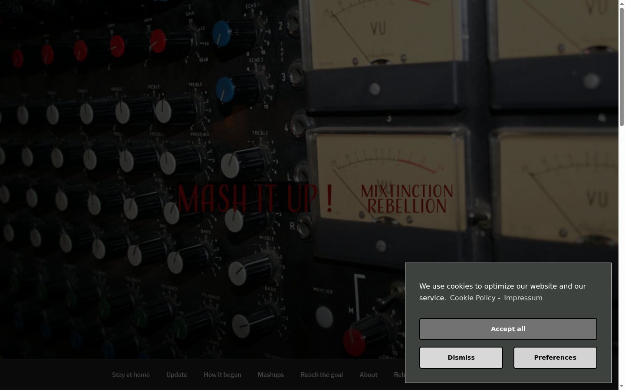Viewport: 625px width, 390px height.
Task: Select Reach the goal menu item
Action: pos(322,375)
